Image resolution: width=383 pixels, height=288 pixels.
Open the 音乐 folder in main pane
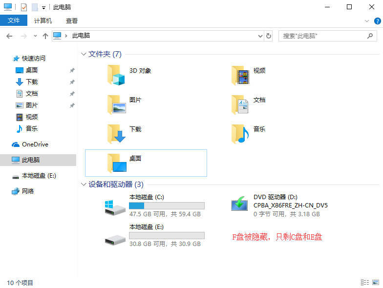coord(240,134)
